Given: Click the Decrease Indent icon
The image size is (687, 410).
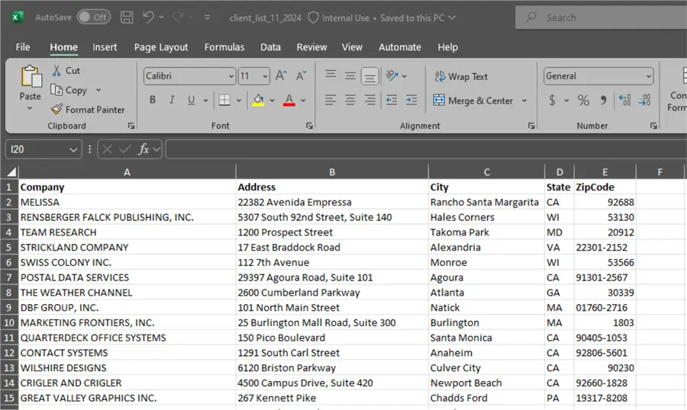Looking at the screenshot, I should point(392,100).
